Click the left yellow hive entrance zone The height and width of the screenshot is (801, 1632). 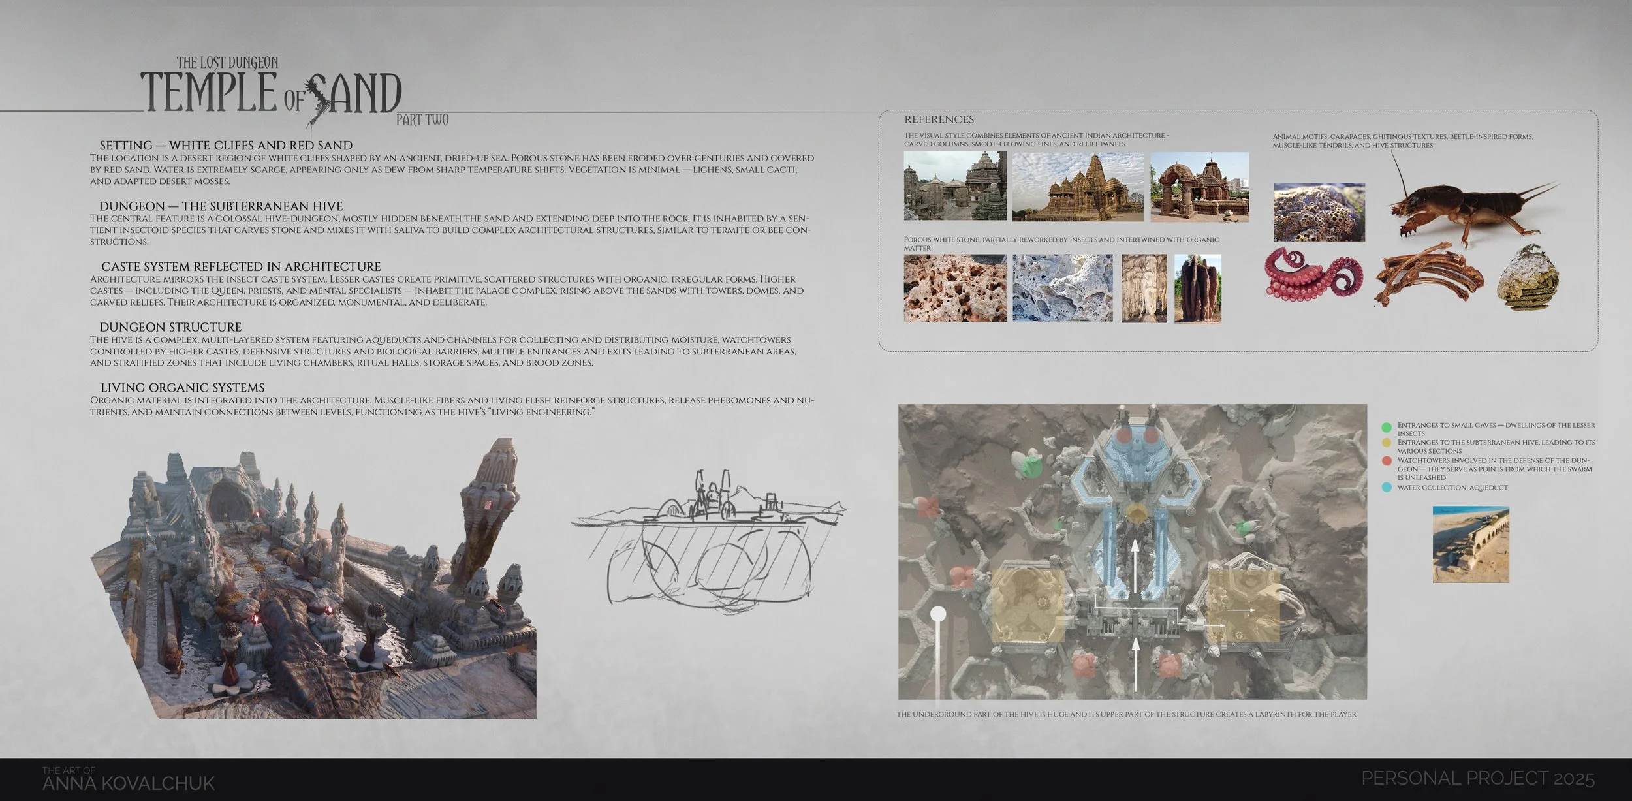pos(1028,605)
